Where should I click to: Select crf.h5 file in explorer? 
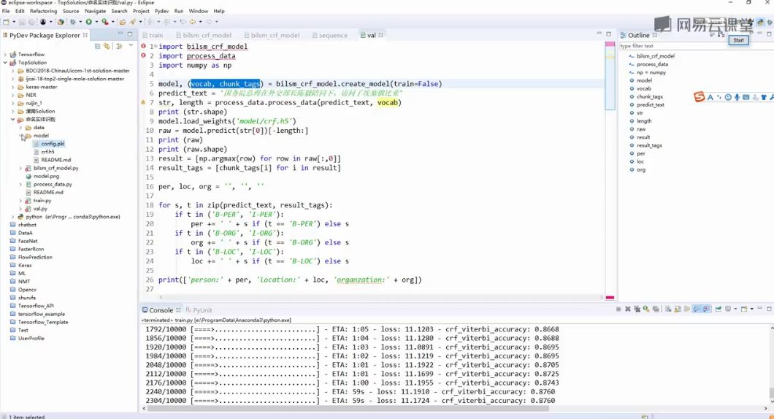(47, 152)
